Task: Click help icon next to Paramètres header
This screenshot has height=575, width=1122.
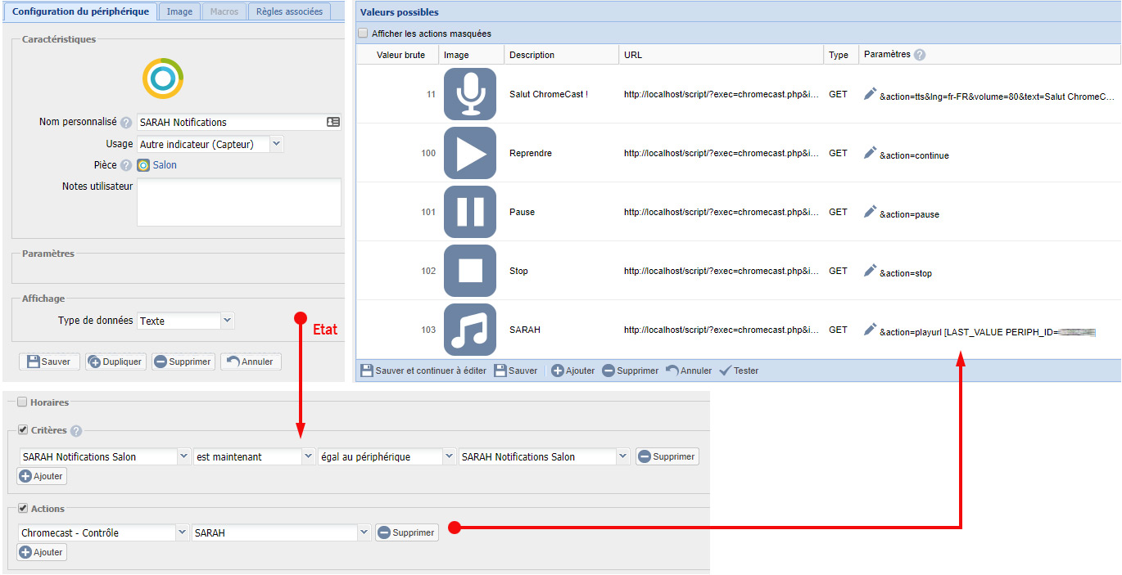Action: 920,55
